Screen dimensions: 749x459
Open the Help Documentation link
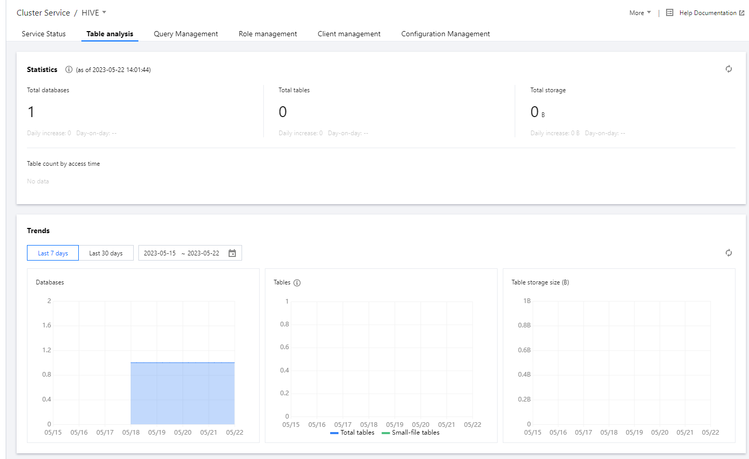point(708,13)
